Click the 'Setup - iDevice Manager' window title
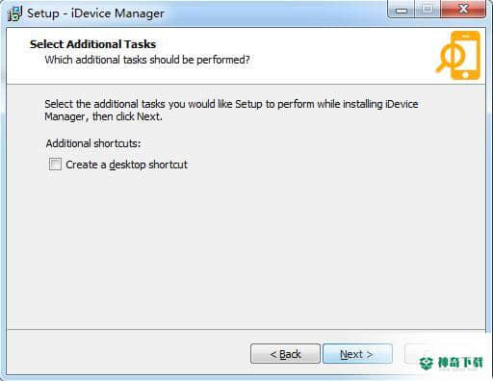 point(95,13)
